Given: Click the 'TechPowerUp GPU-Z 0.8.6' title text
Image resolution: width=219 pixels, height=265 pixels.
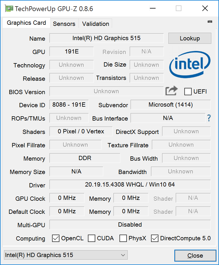Looking at the screenshot, I should coord(54,9).
